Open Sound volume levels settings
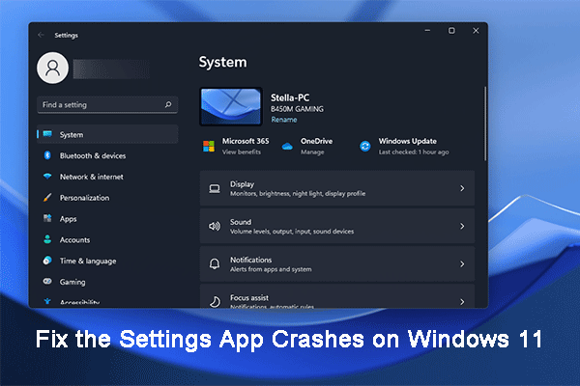 pos(337,226)
